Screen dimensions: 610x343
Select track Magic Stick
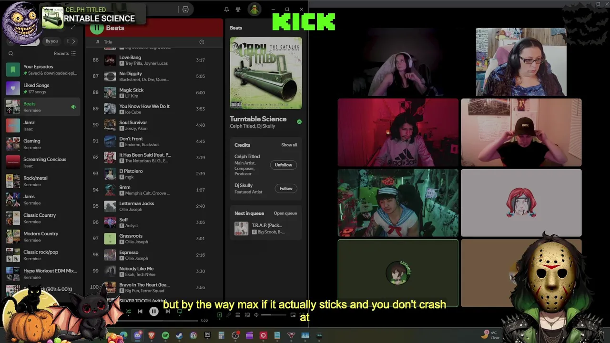pyautogui.click(x=153, y=92)
